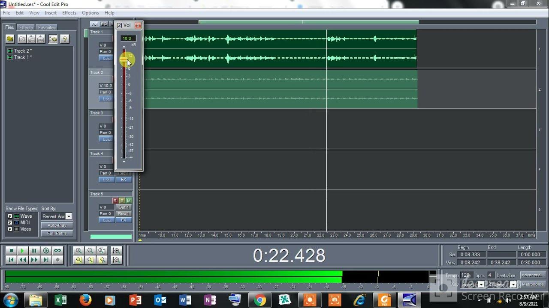Screen dimensions: 549x308
Task: Open the Effects menu
Action: 69,13
